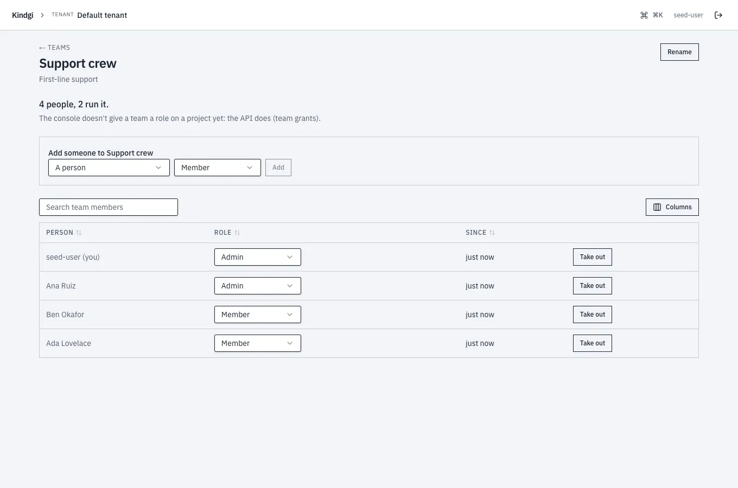Click the breadcrumb chevron after Kindgi
Viewport: 738px width, 488px height.
coord(42,15)
